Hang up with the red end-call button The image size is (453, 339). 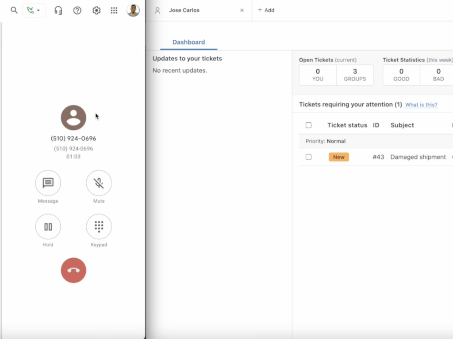[x=73, y=270]
